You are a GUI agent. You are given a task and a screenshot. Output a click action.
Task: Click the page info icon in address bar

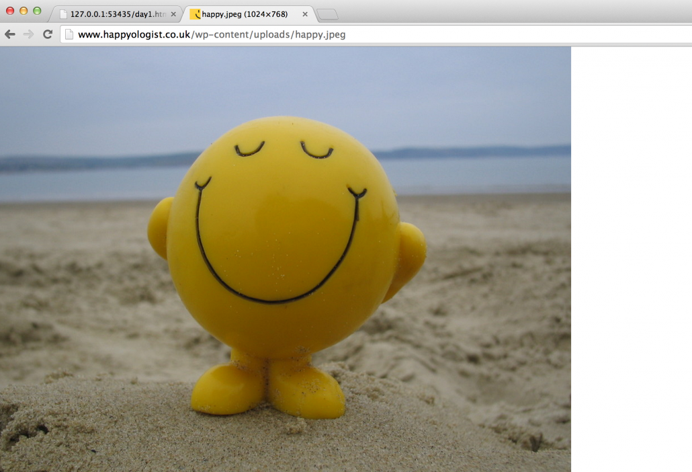point(69,34)
